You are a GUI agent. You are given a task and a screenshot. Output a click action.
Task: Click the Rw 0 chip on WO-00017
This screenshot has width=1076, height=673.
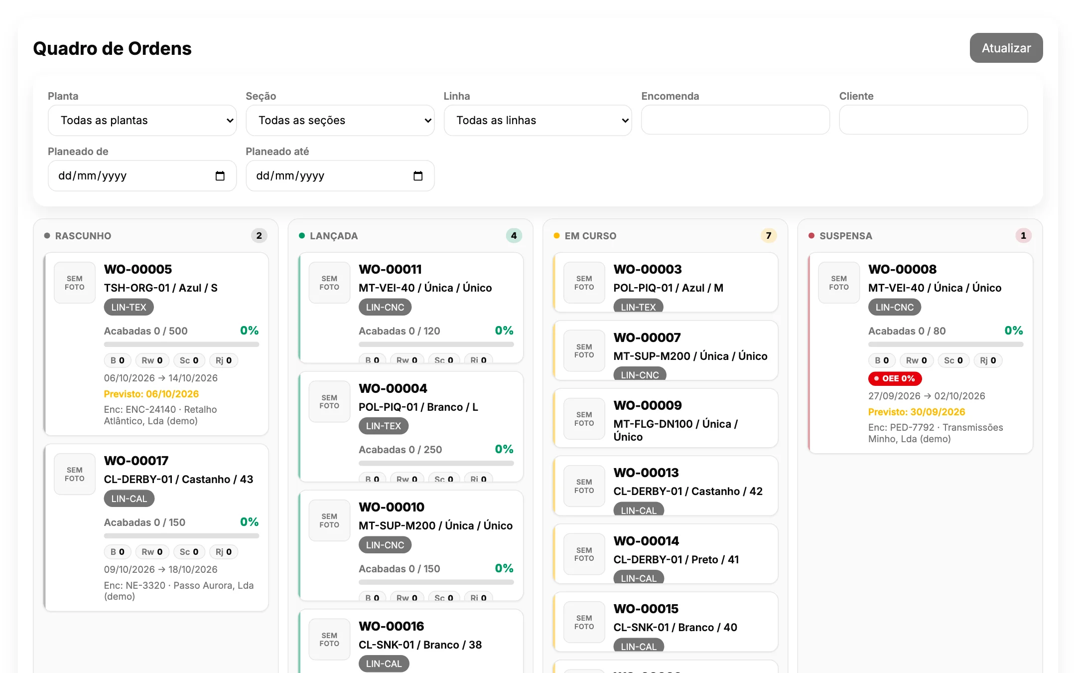pos(152,552)
